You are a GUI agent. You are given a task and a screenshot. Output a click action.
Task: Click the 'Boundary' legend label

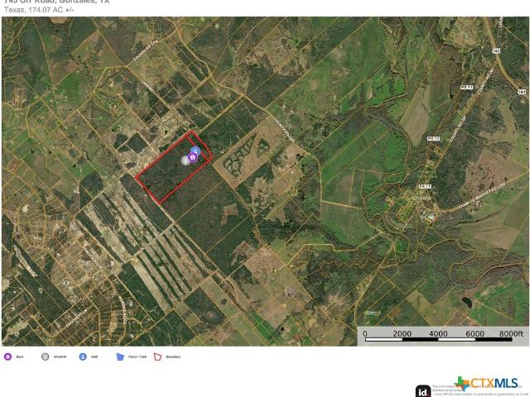173,356
